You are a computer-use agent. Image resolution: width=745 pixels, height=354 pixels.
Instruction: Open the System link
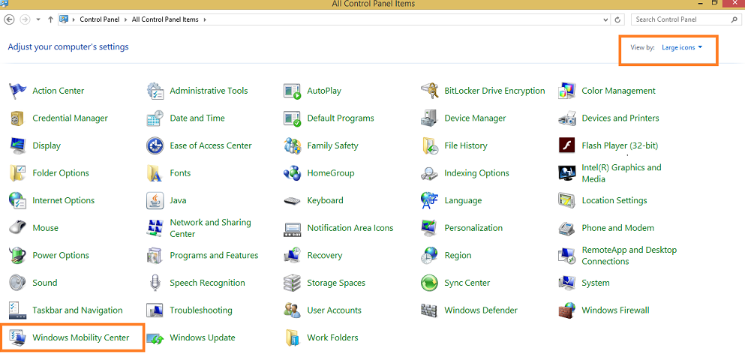tap(596, 283)
